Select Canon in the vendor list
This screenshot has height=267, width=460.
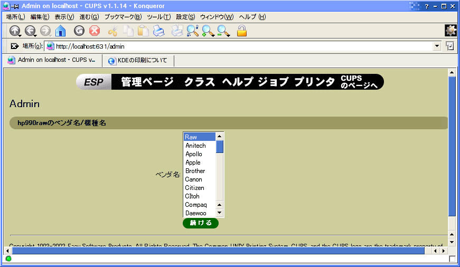(194, 179)
